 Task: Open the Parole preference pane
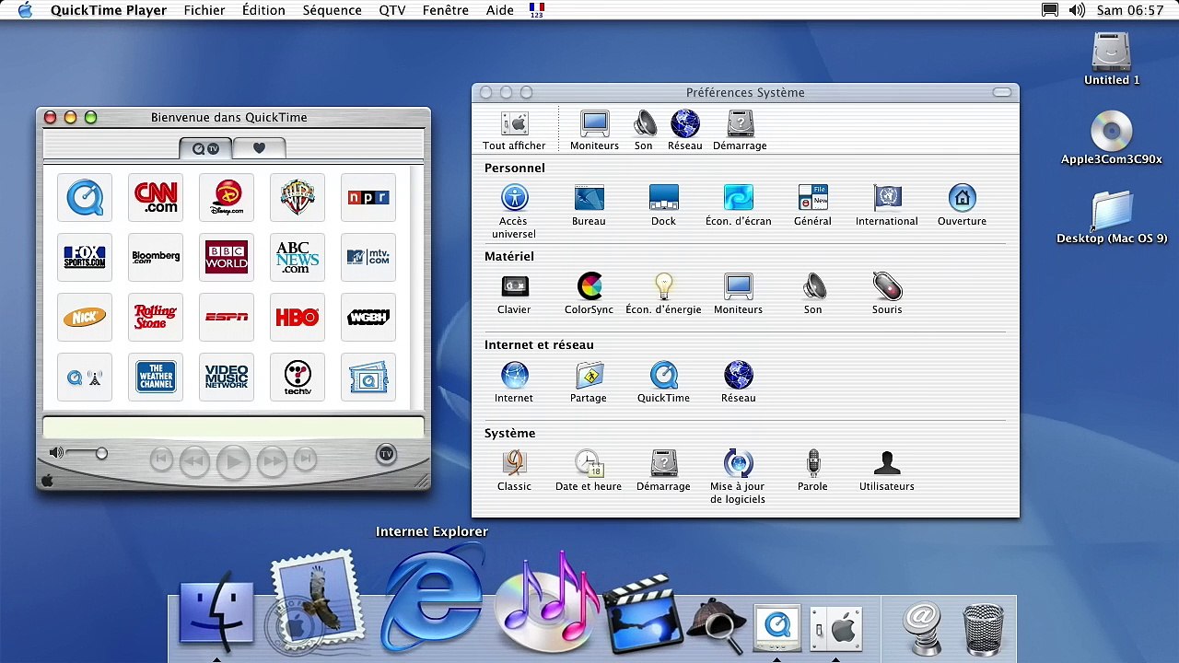(812, 470)
